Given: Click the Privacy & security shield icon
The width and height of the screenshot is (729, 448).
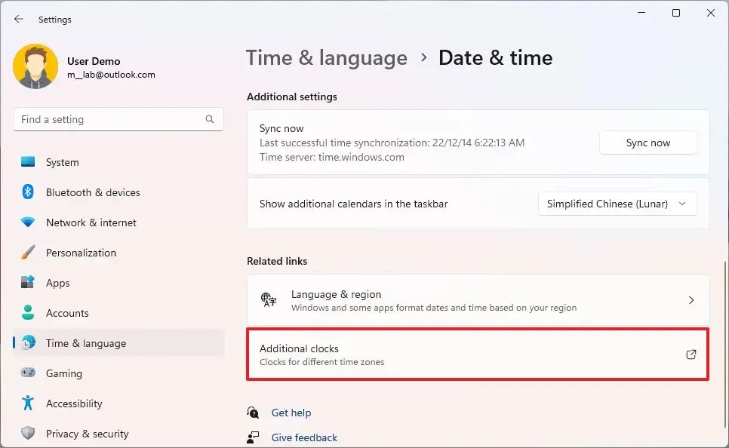Looking at the screenshot, I should 28,433.
